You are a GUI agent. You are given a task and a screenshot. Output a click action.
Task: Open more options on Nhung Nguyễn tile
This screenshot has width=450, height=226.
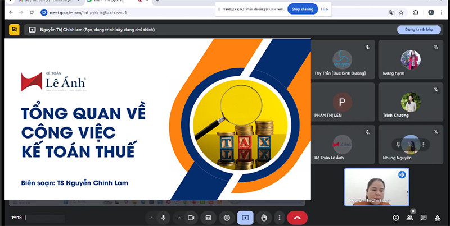tap(423, 144)
